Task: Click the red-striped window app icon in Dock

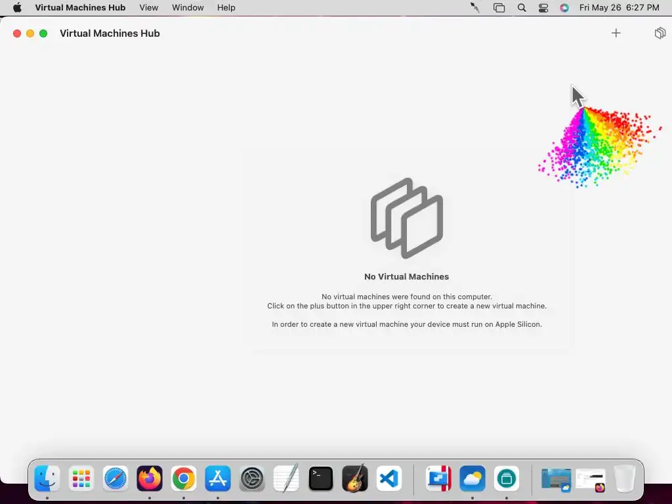Action: [438, 478]
